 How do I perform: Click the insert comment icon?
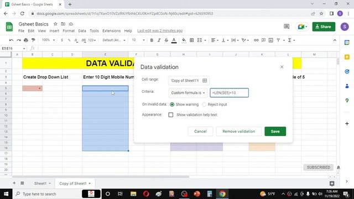pos(263,40)
